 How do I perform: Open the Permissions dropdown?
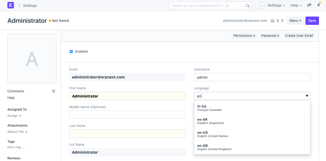244,35
